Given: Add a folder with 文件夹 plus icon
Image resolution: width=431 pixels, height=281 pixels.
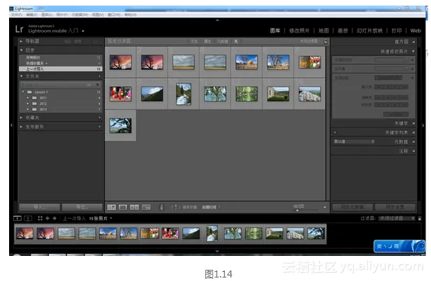Looking at the screenshot, I should click(99, 76).
